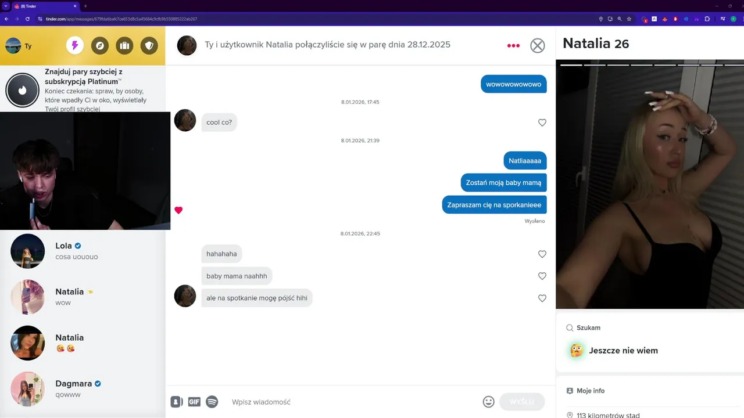
Task: Open the emoji picker smiley icon
Action: click(489, 402)
